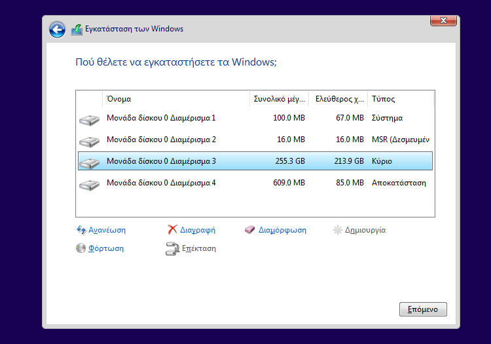Image resolution: width=491 pixels, height=344 pixels.
Task: Click the Εγκατάσταση των Windows title text
Action: [134, 29]
